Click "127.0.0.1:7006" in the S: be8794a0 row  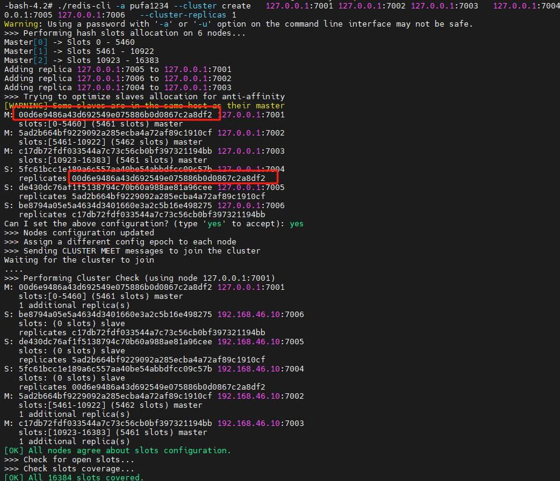point(251,206)
